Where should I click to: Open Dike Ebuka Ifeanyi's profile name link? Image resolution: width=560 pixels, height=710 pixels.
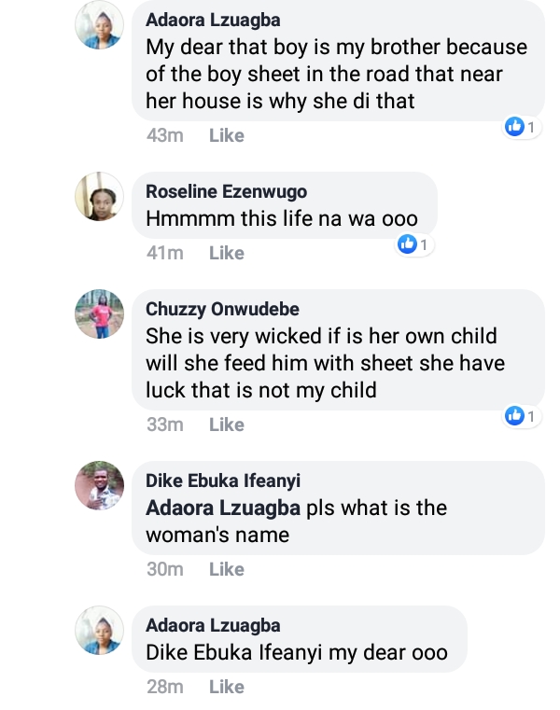(224, 480)
